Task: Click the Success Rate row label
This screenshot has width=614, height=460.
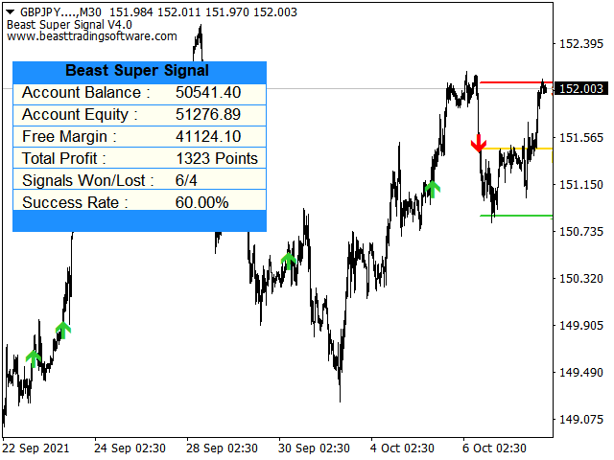Action: point(75,202)
